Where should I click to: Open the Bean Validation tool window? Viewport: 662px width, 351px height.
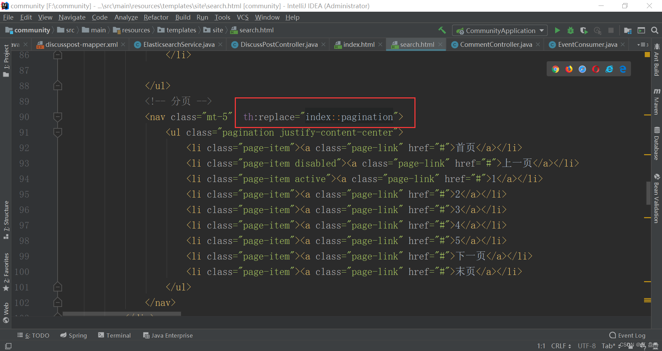656,198
